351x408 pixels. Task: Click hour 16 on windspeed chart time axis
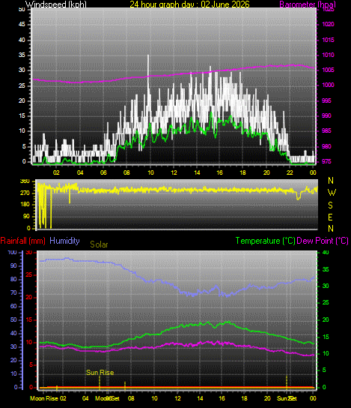(x=219, y=172)
